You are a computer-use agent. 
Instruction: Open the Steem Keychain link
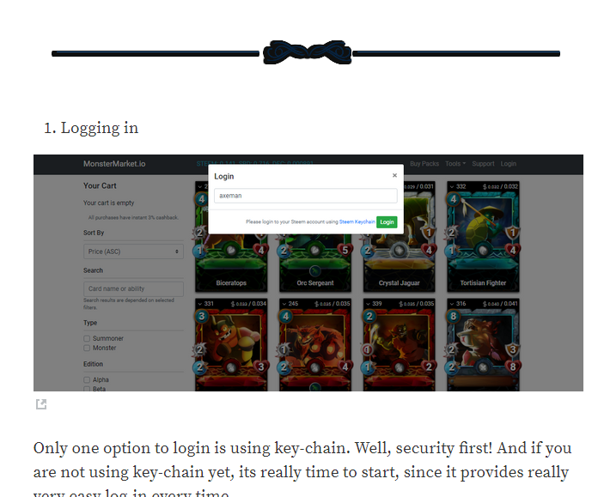tap(357, 221)
